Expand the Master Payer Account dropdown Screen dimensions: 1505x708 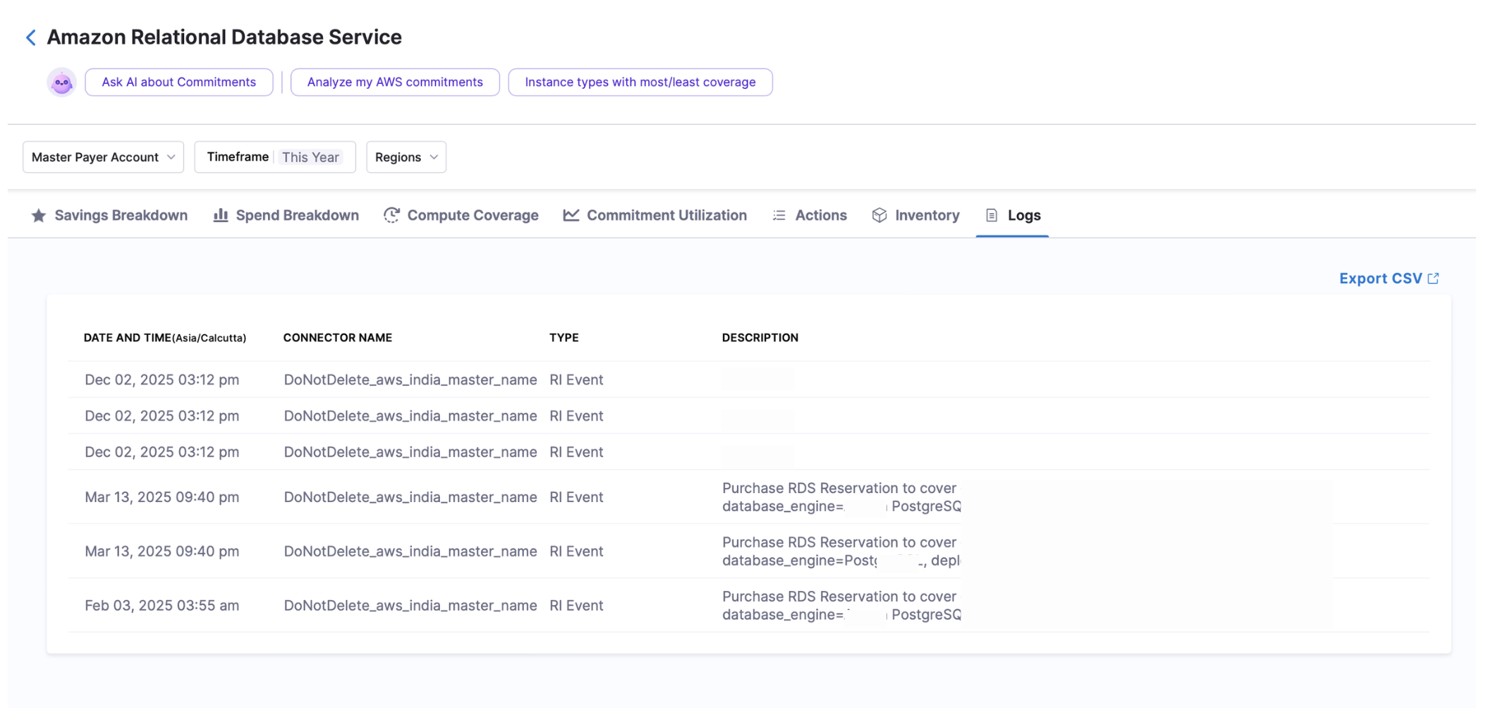pos(103,157)
